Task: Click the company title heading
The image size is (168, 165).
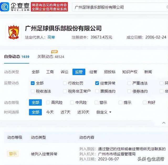Action: [63, 28]
